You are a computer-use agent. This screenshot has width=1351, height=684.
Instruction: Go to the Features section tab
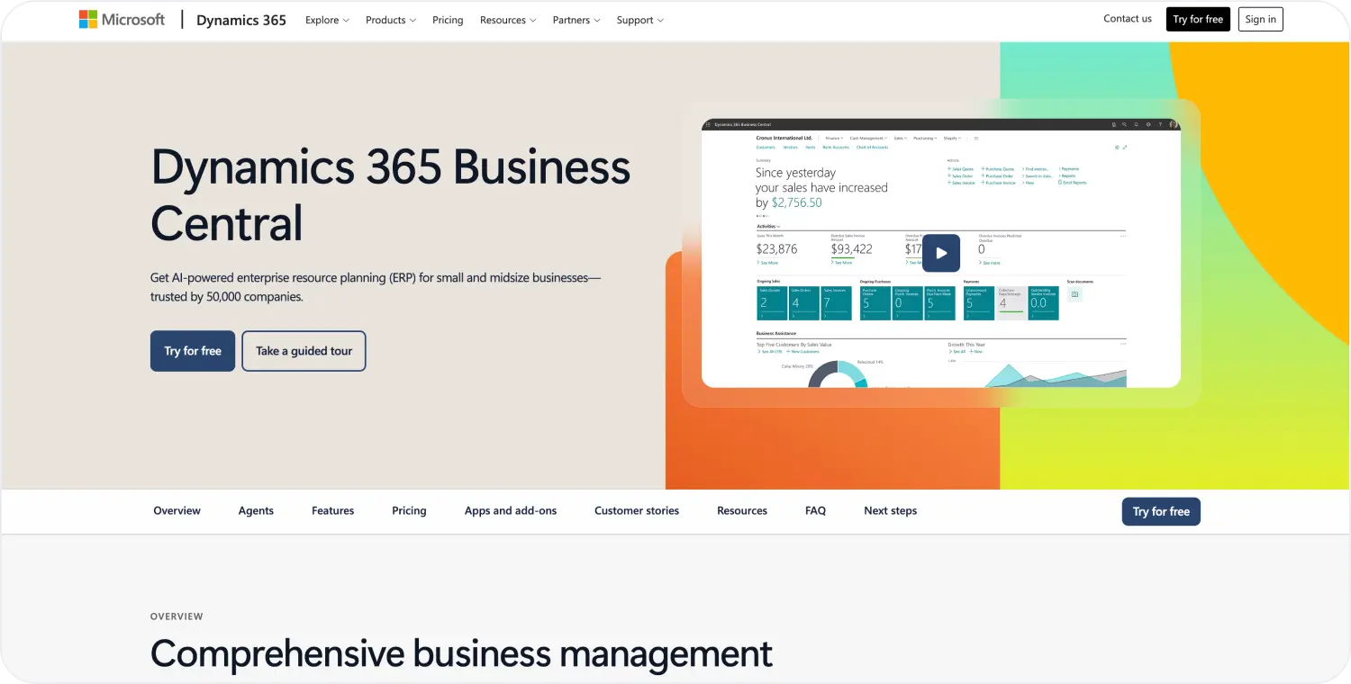click(x=332, y=510)
